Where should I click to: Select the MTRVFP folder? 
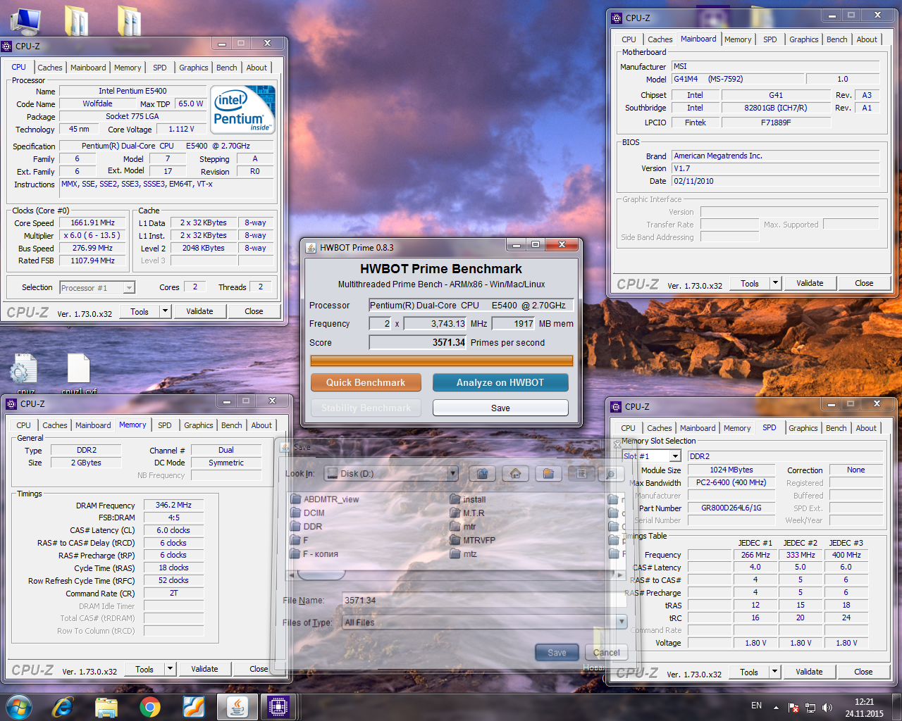pyautogui.click(x=473, y=540)
